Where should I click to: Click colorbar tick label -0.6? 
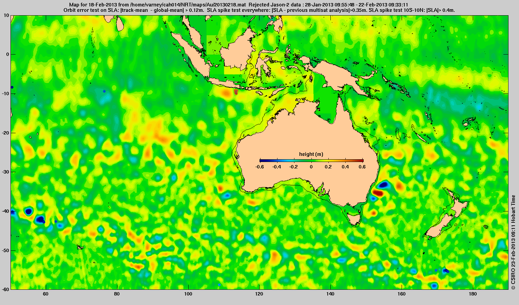click(259, 167)
